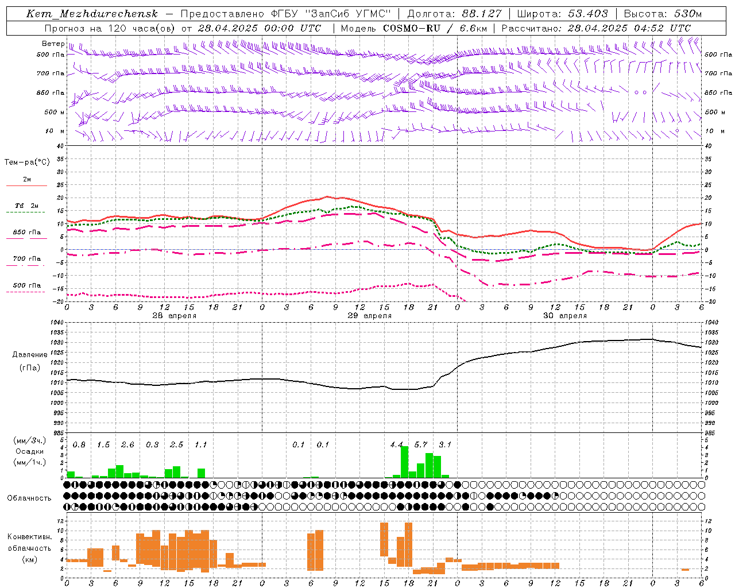
Task: Click the text 'Предоставлено ФГБУ "ЗапСиб УГМС"'
Action: tap(285, 14)
